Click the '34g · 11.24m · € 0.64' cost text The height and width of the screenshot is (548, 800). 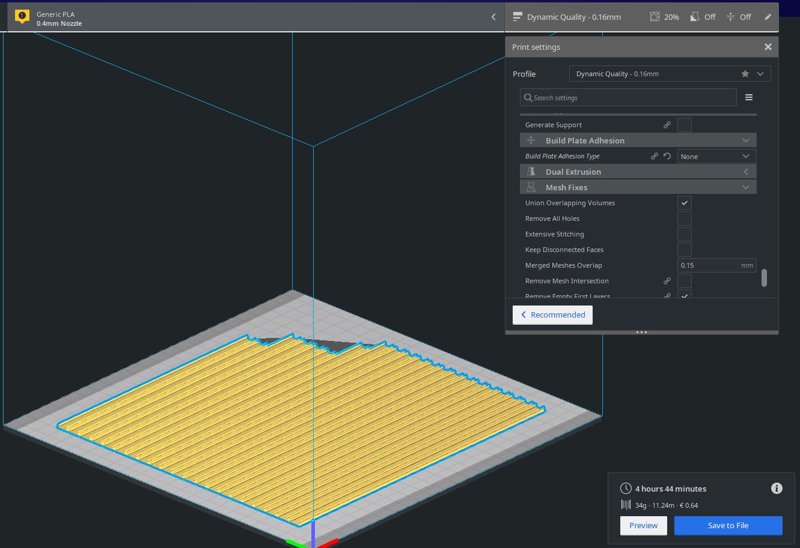(667, 505)
